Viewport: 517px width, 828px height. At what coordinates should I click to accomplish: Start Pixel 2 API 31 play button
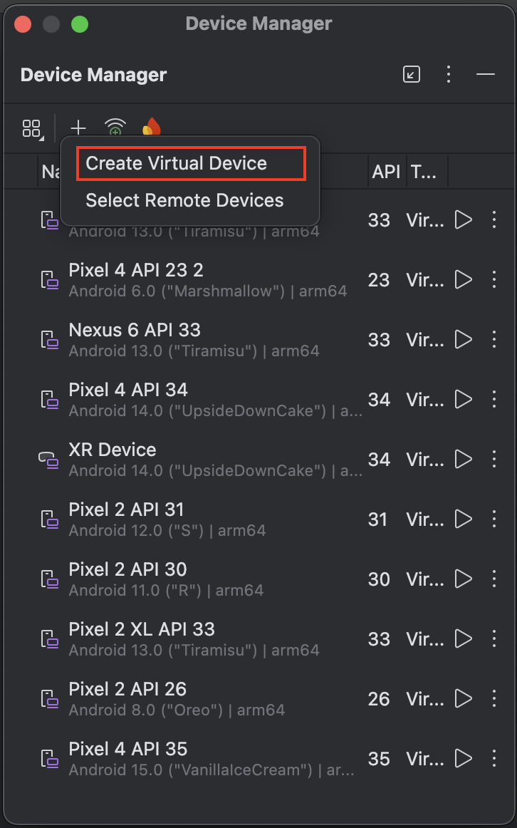coord(463,519)
